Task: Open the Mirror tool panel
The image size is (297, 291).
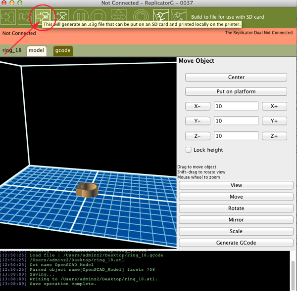Action: [x=236, y=220]
